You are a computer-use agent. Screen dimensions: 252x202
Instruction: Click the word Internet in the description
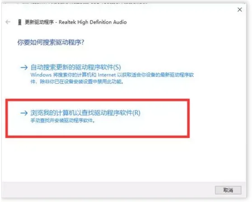(107, 75)
